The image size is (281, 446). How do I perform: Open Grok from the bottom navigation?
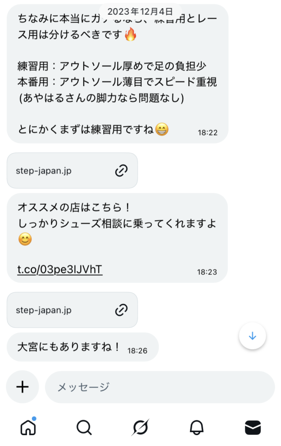pyautogui.click(x=140, y=428)
